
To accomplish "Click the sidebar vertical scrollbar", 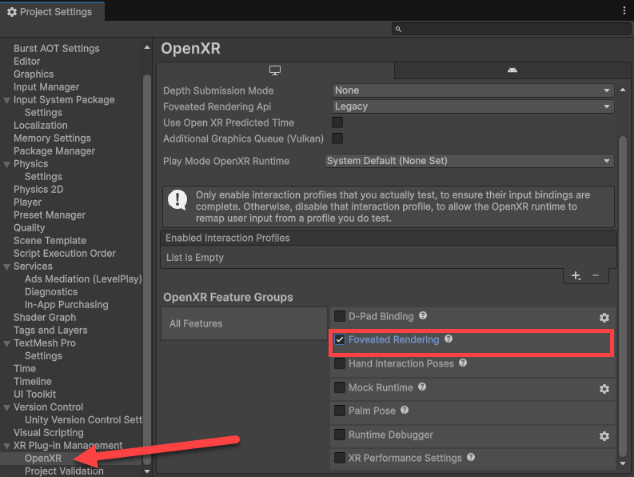I will click(x=147, y=269).
